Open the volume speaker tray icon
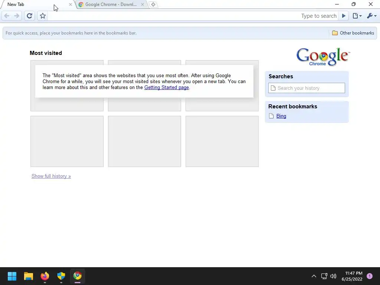This screenshot has height=285, width=380. pyautogui.click(x=334, y=276)
